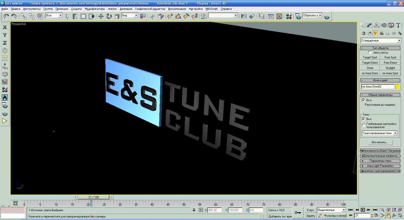This screenshot has width=404, height=220.
Task: Click the Undo arrow icon
Action: (6, 16)
